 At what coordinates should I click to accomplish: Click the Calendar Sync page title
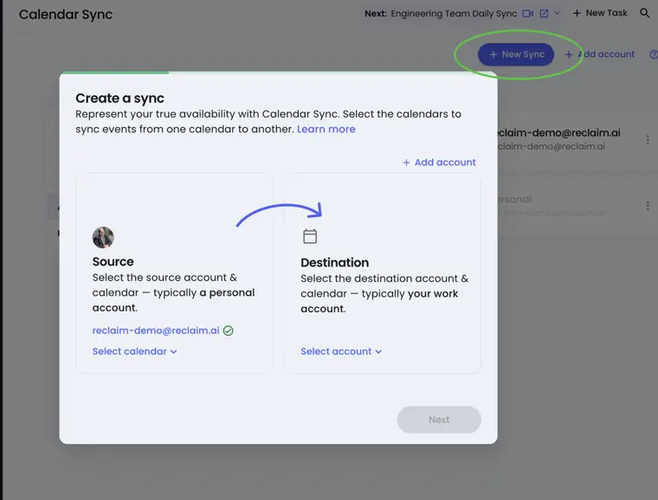click(66, 14)
